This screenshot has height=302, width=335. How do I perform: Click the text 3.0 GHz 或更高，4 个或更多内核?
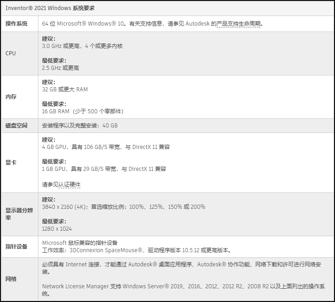(82, 46)
